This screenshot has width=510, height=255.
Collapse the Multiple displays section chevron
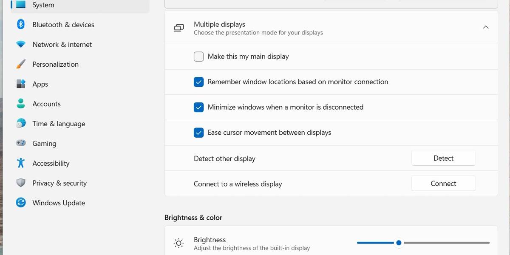tap(486, 27)
